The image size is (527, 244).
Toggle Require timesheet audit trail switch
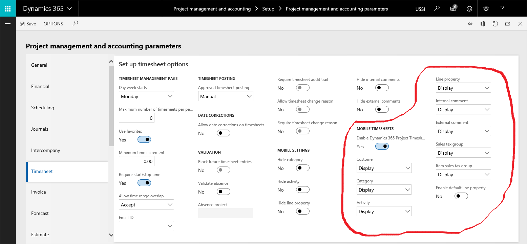[x=303, y=88]
